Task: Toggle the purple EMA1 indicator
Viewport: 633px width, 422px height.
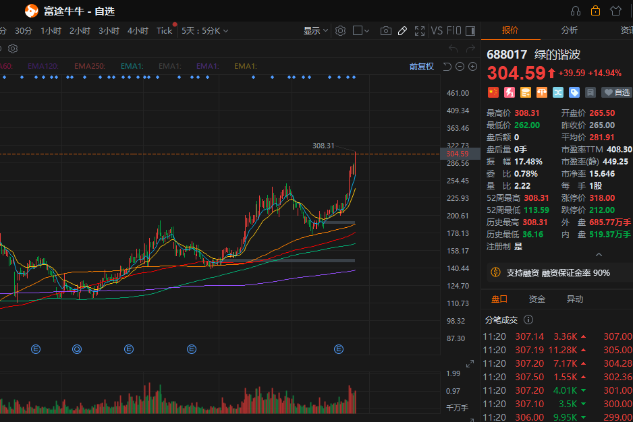Action: [x=207, y=66]
